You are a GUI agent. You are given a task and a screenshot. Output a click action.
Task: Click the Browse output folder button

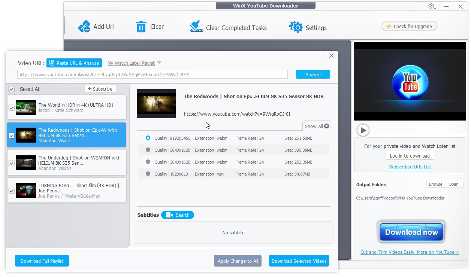click(x=435, y=184)
